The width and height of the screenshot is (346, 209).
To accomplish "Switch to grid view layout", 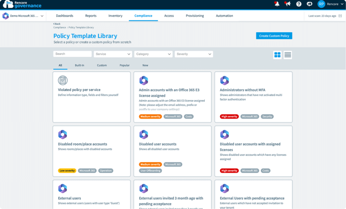I will 277,55.
